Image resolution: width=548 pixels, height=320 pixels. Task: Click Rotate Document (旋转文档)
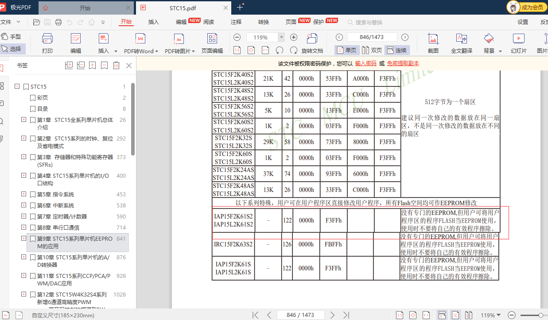(312, 43)
